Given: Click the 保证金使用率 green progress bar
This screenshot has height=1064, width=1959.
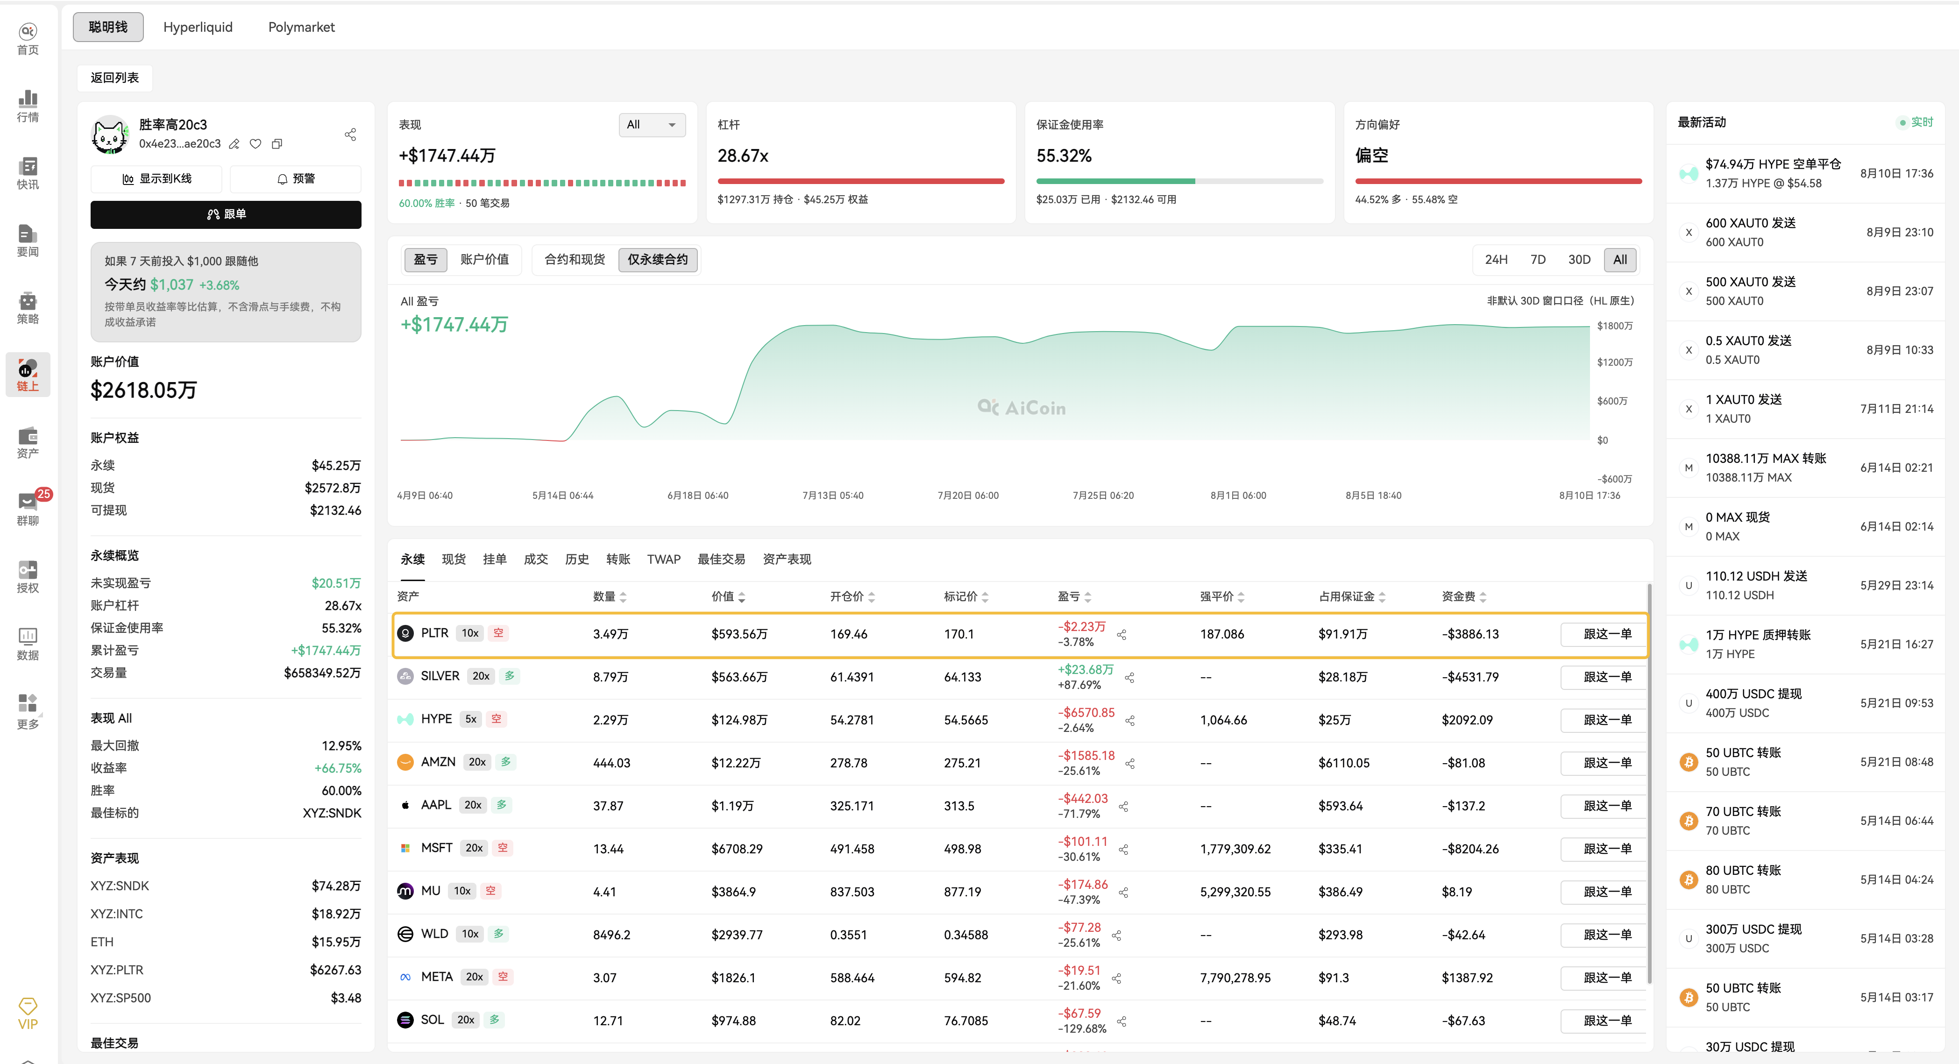Looking at the screenshot, I should (x=1115, y=181).
